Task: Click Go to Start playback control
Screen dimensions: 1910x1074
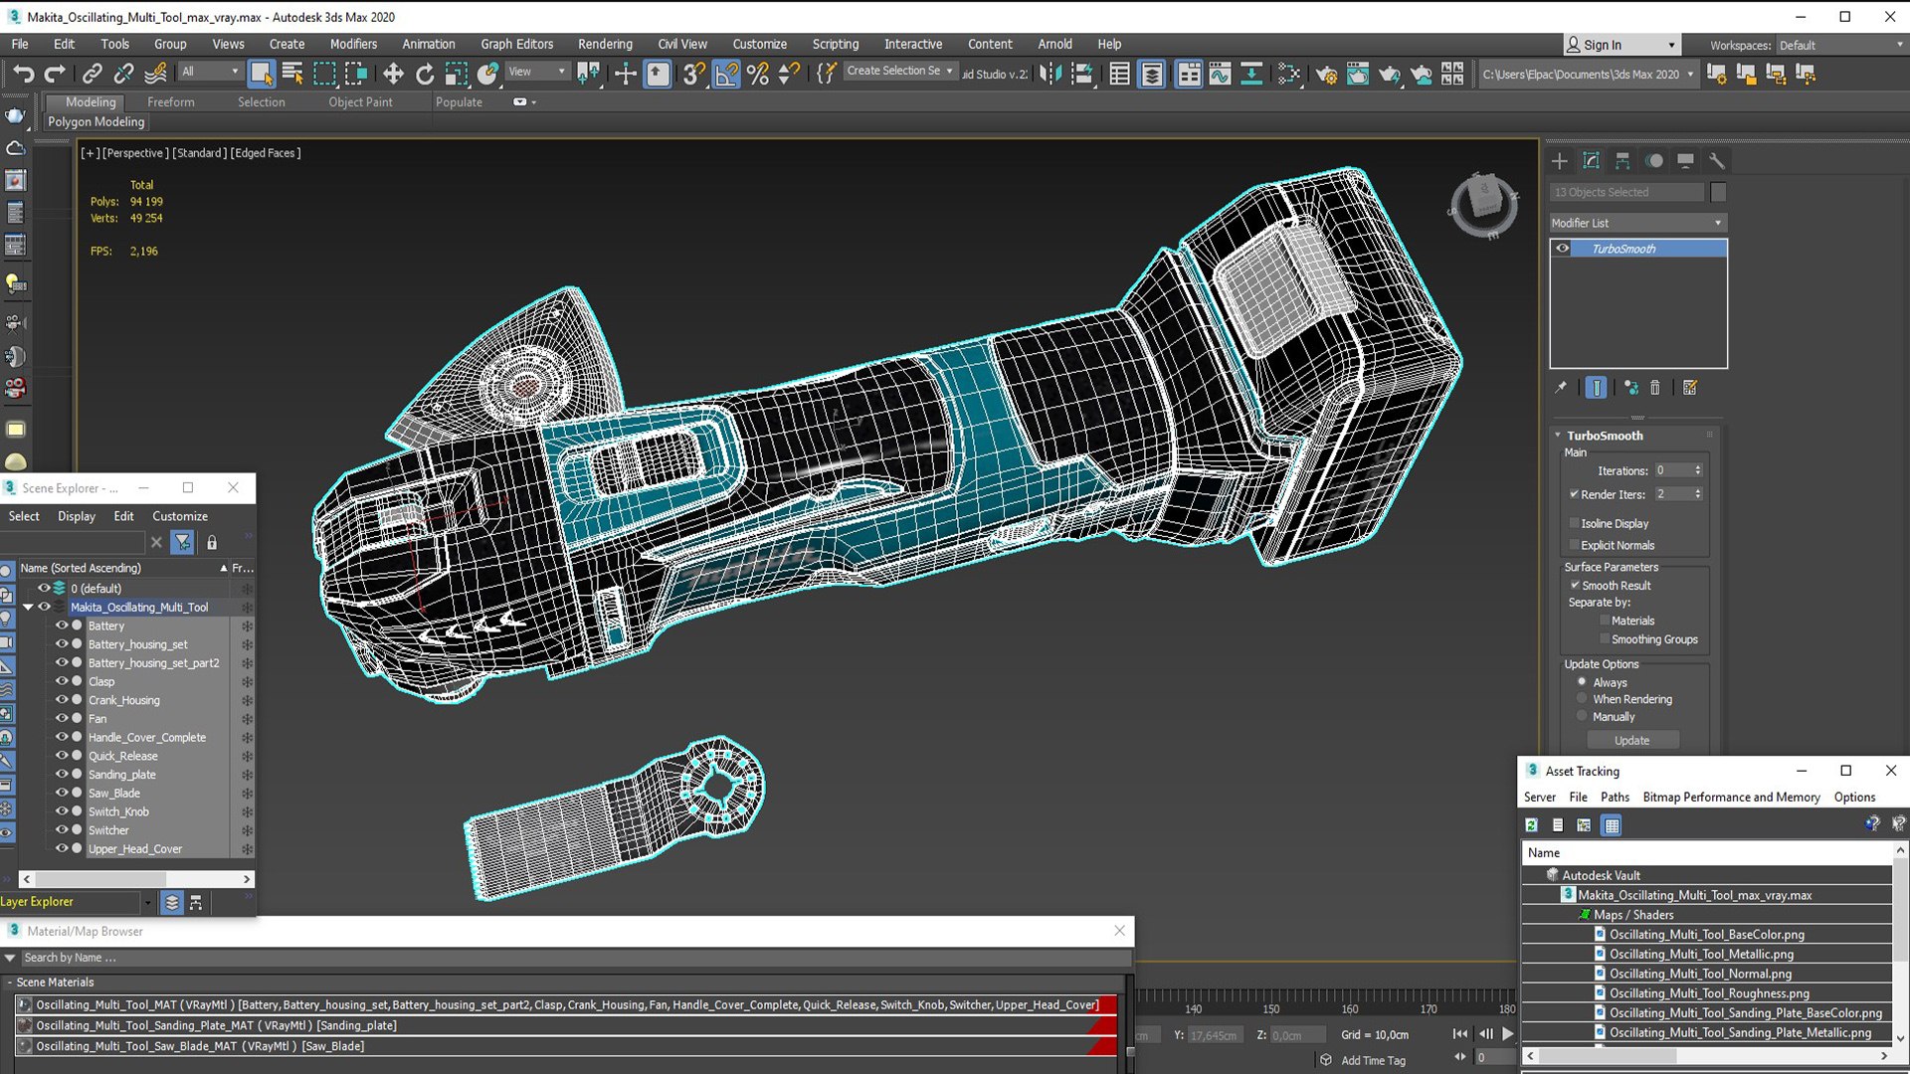Action: (x=1459, y=1034)
